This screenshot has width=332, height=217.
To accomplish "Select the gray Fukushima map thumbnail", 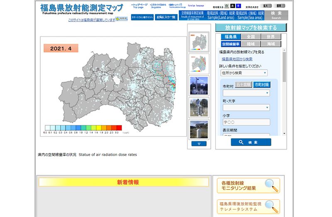I will click(199, 42).
